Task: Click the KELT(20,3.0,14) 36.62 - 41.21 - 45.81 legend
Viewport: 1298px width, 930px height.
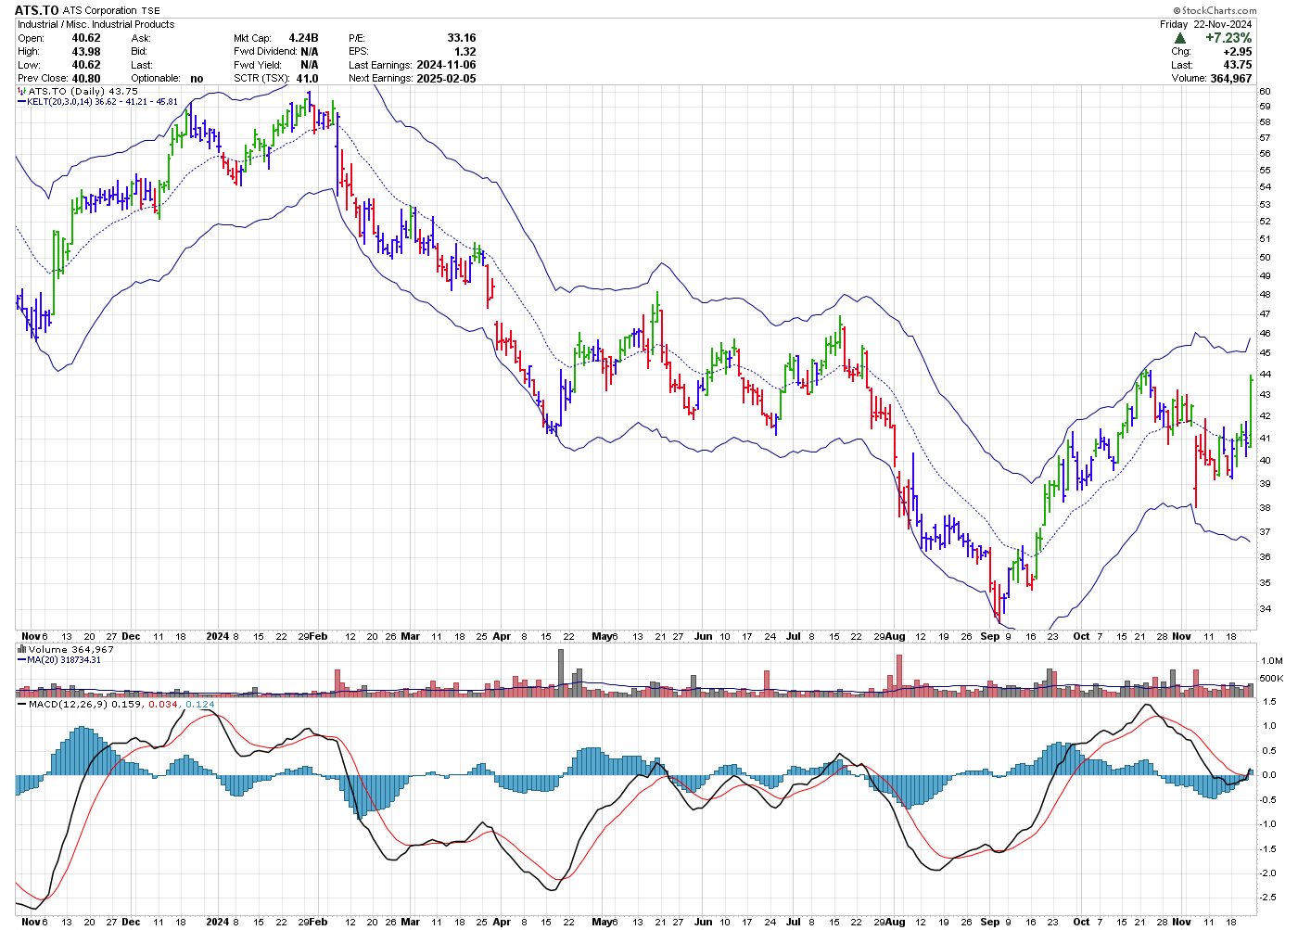Action: pyautogui.click(x=103, y=102)
